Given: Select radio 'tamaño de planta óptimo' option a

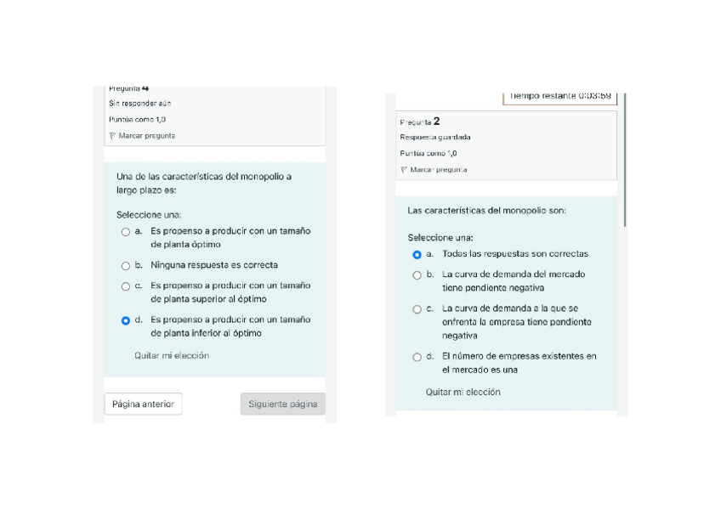Looking at the screenshot, I should (x=126, y=232).
